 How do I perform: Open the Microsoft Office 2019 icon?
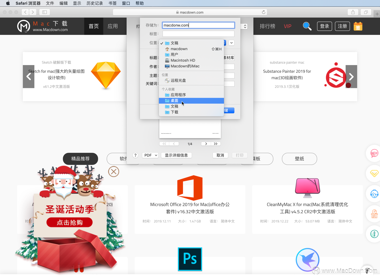coord(190,188)
